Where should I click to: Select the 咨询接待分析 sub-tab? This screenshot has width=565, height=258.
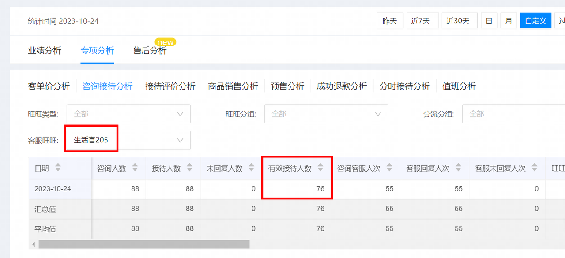pos(107,86)
